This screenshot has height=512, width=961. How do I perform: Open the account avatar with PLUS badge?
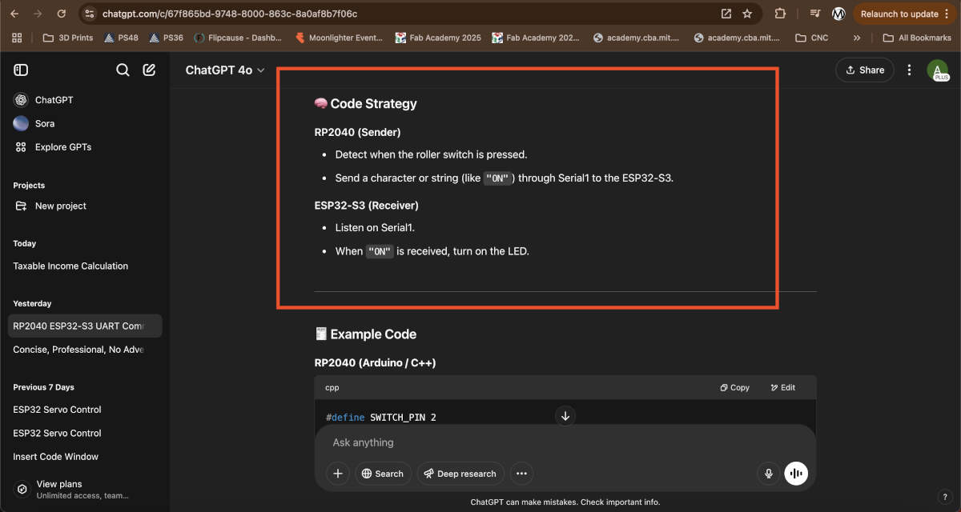pos(938,70)
